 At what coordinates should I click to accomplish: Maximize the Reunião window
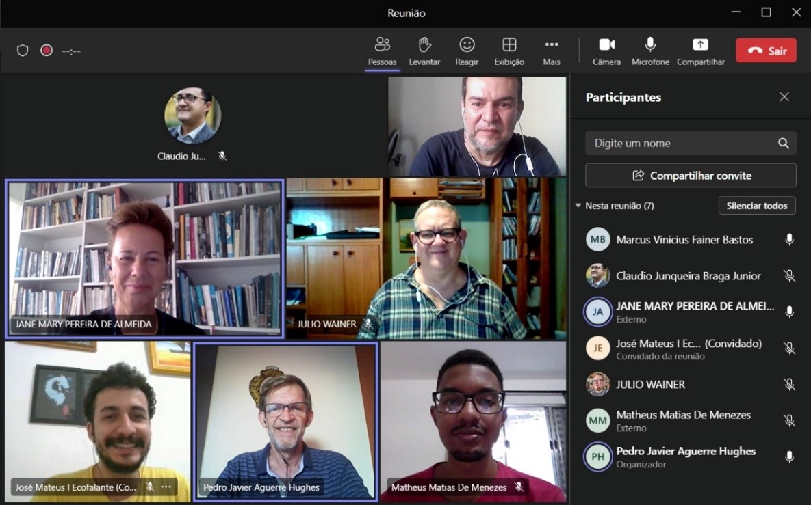[766, 12]
